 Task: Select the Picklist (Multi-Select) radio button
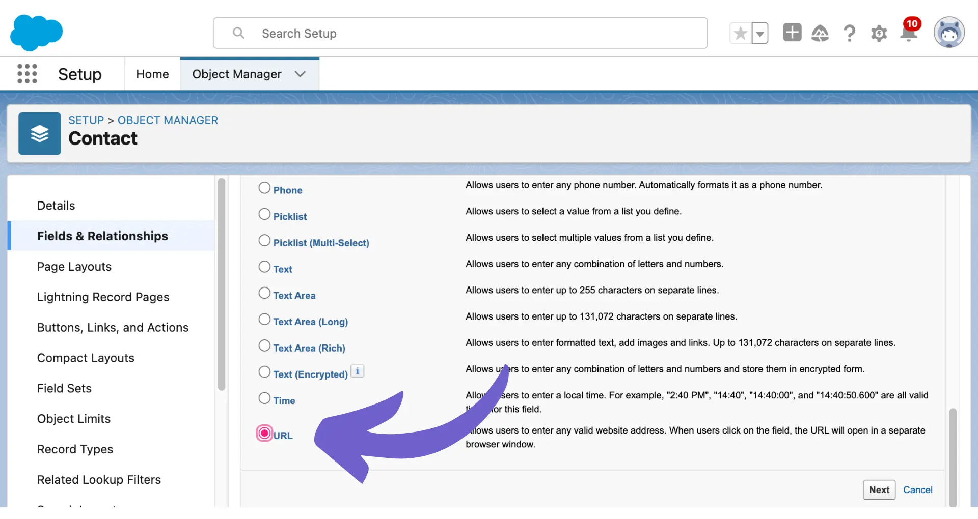click(x=264, y=240)
